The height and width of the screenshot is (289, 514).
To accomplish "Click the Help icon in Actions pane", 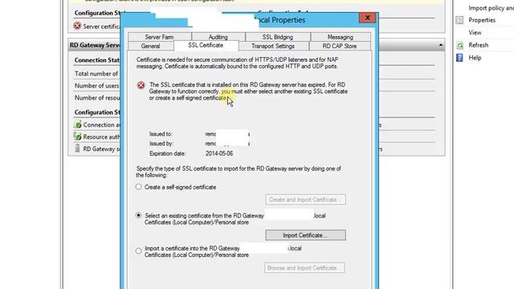I will [459, 58].
